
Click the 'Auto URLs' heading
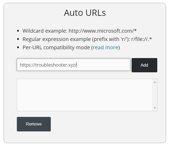click(x=85, y=13)
